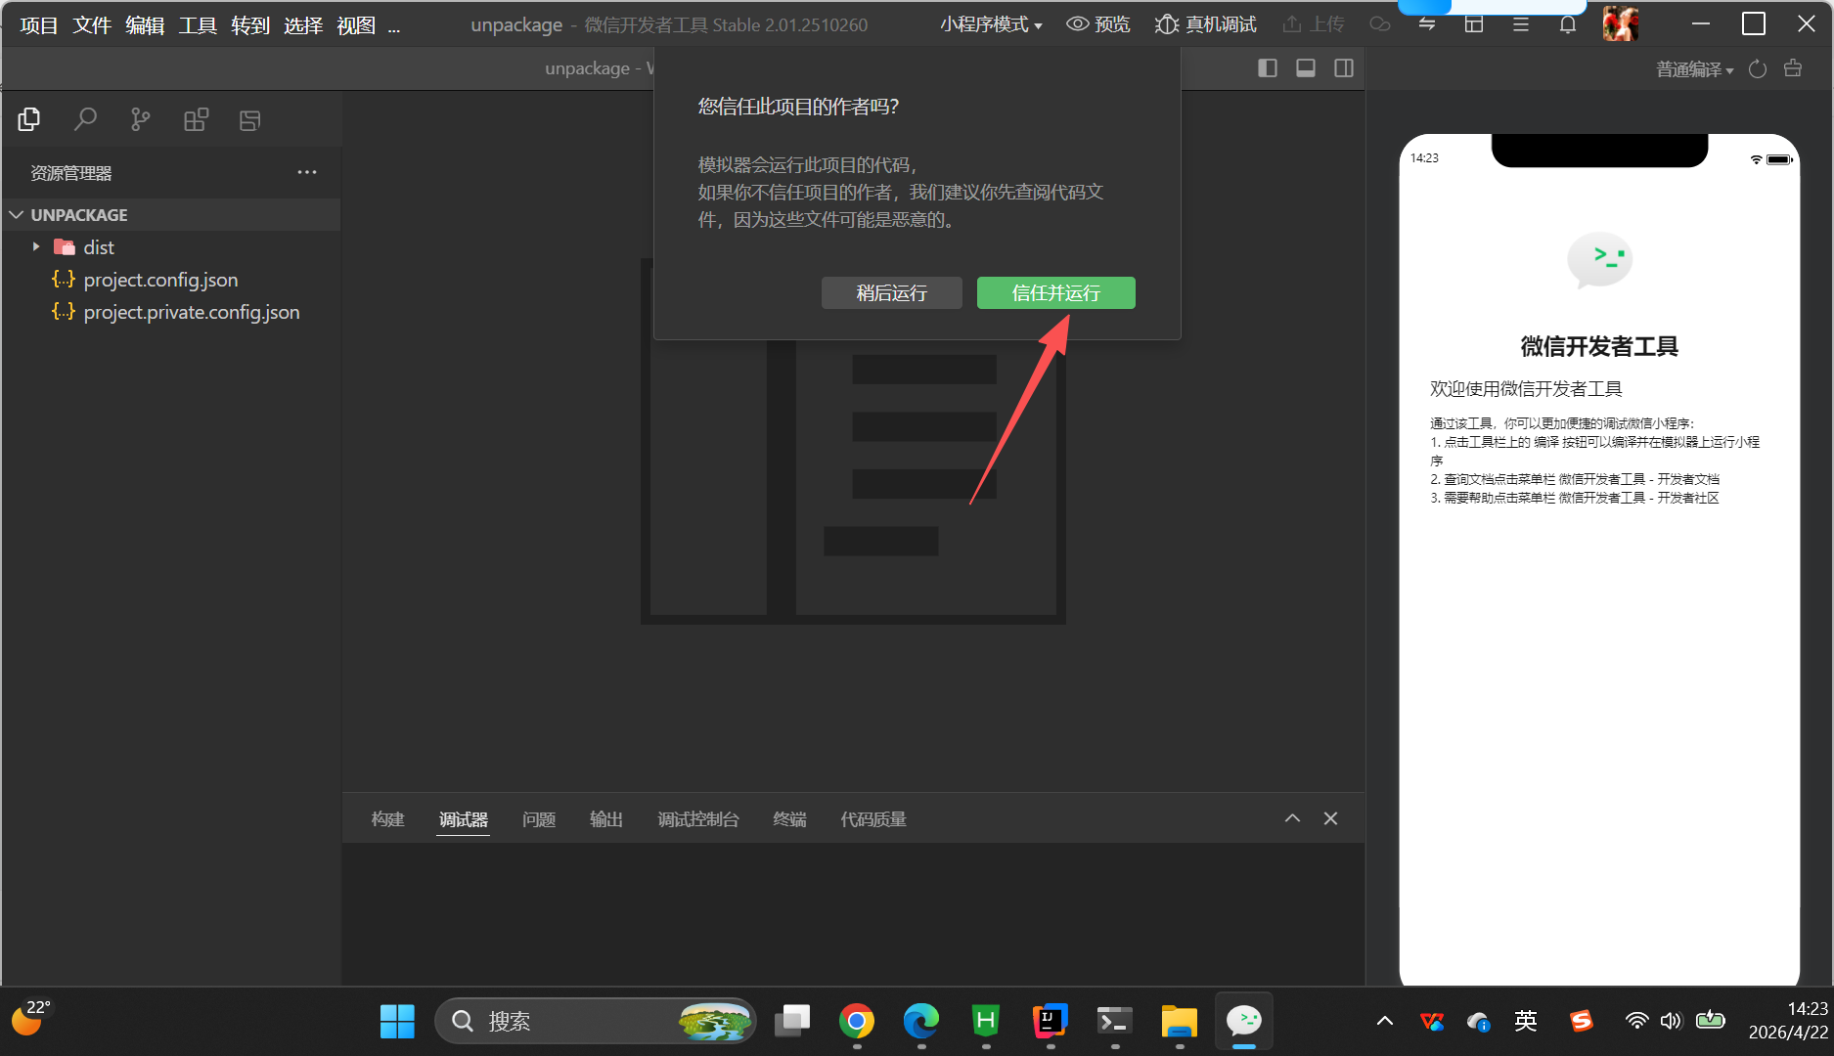Expand the dist folder arrow
The image size is (1834, 1056).
click(x=36, y=246)
